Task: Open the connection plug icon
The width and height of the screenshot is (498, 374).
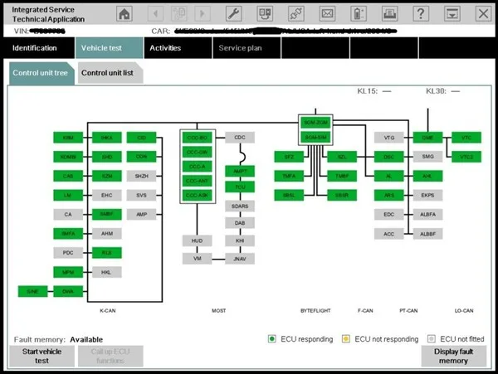Action: coord(296,14)
